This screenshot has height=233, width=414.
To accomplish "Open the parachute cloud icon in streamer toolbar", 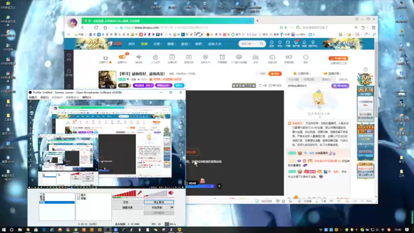I will 239,57.
